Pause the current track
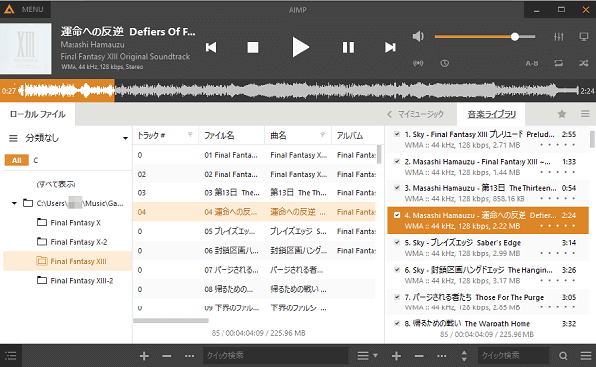This screenshot has height=367, width=596. (348, 47)
